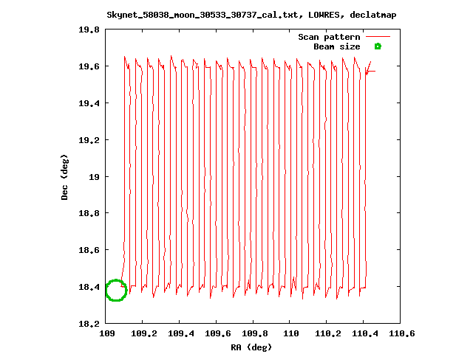
Task: Click the green Beam size legend marker
Action: tap(378, 46)
